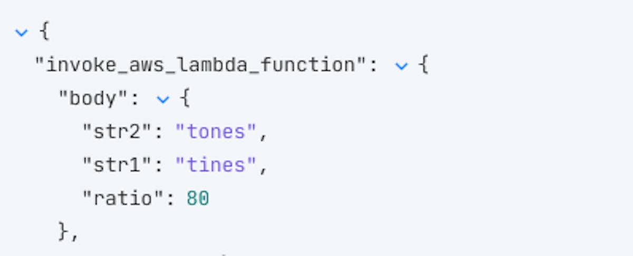Collapse the root JSON object chevron

coord(21,33)
